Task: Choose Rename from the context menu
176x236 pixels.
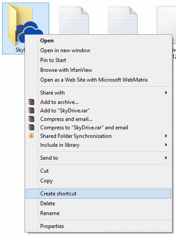Action: (x=99, y=213)
